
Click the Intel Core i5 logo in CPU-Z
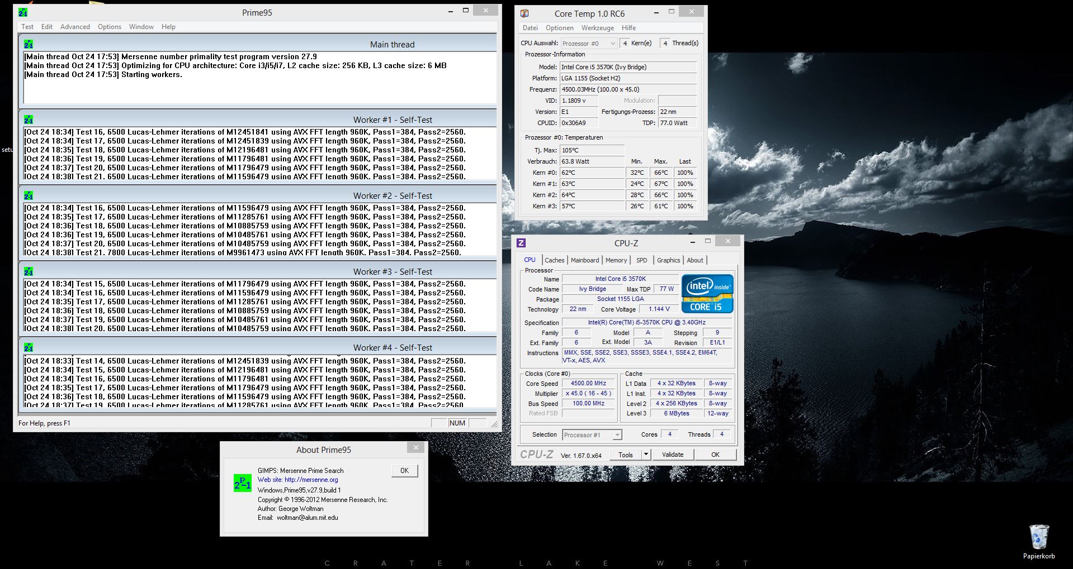pos(707,294)
